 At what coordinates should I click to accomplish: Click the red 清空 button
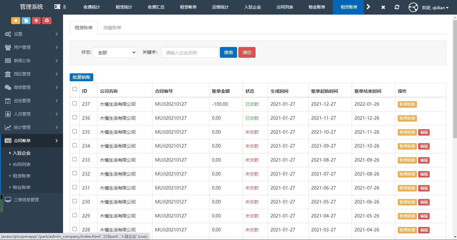click(247, 52)
